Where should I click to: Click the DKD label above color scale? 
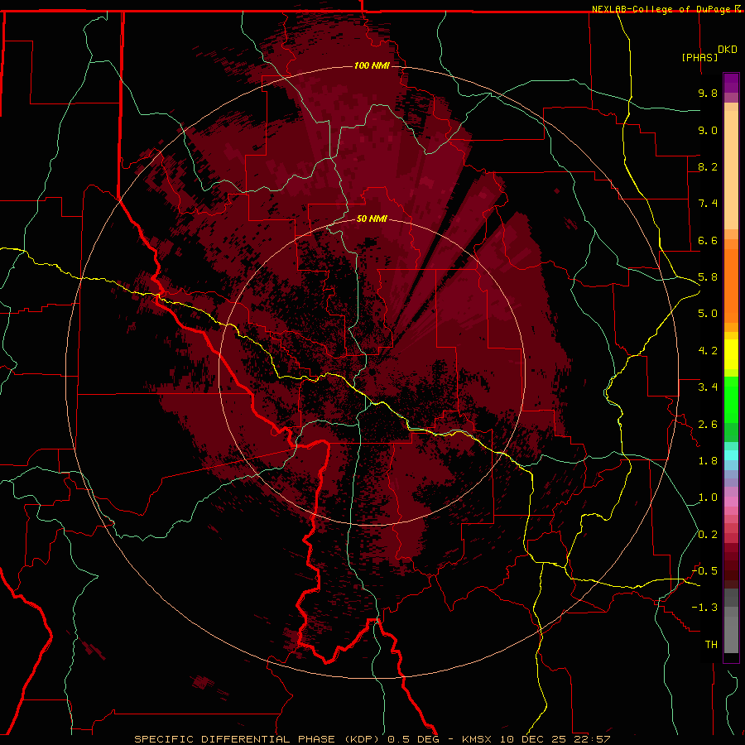pyautogui.click(x=728, y=50)
